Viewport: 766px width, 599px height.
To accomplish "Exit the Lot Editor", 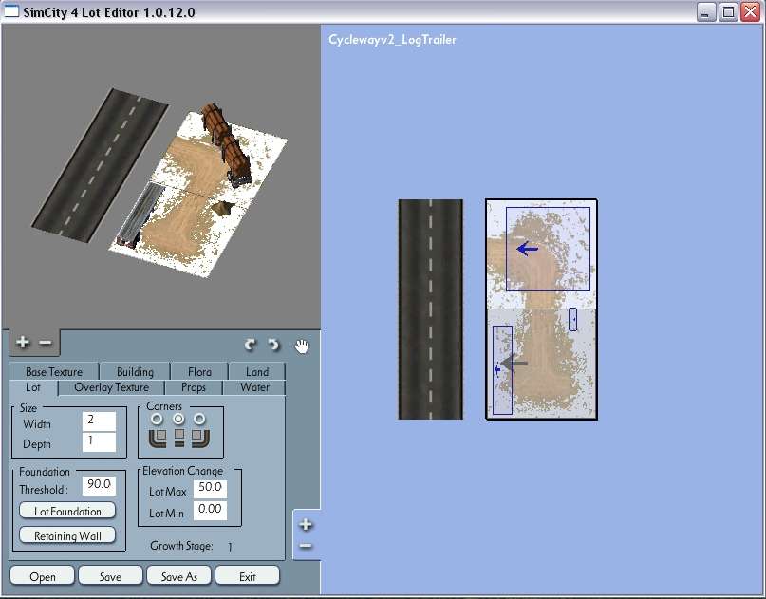I will click(x=247, y=576).
